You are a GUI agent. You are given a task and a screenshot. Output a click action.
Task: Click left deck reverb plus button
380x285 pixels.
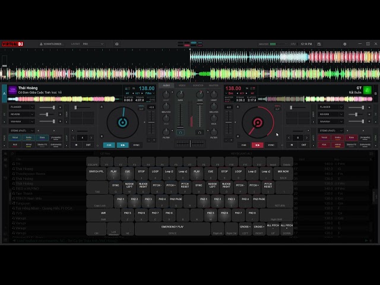pyautogui.click(x=60, y=115)
